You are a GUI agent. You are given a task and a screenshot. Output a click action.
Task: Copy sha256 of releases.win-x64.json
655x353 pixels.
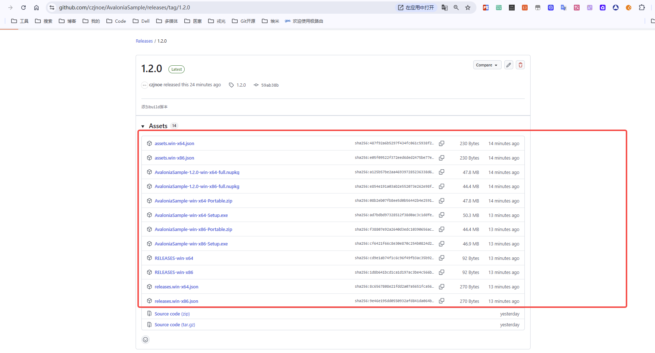coord(441,287)
